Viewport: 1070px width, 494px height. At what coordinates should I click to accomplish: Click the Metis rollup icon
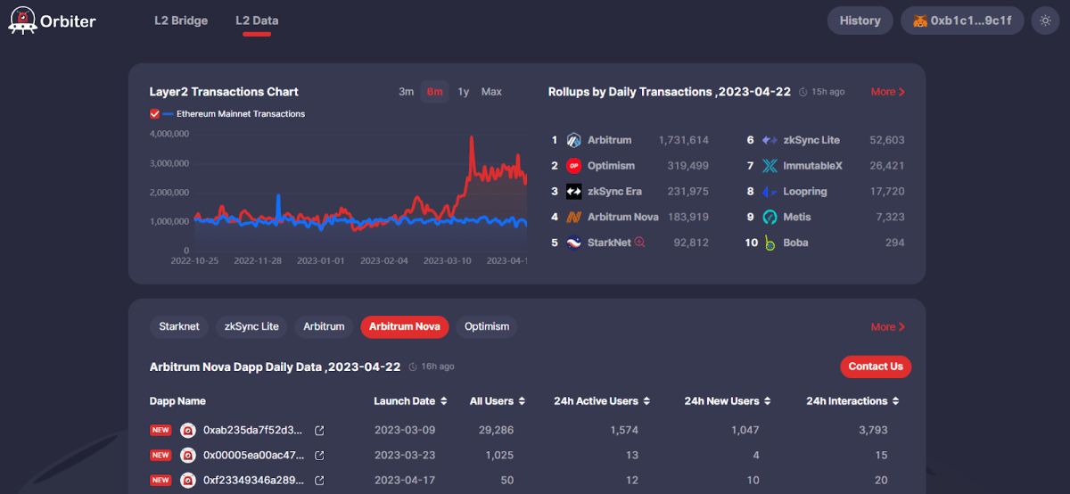click(x=770, y=217)
